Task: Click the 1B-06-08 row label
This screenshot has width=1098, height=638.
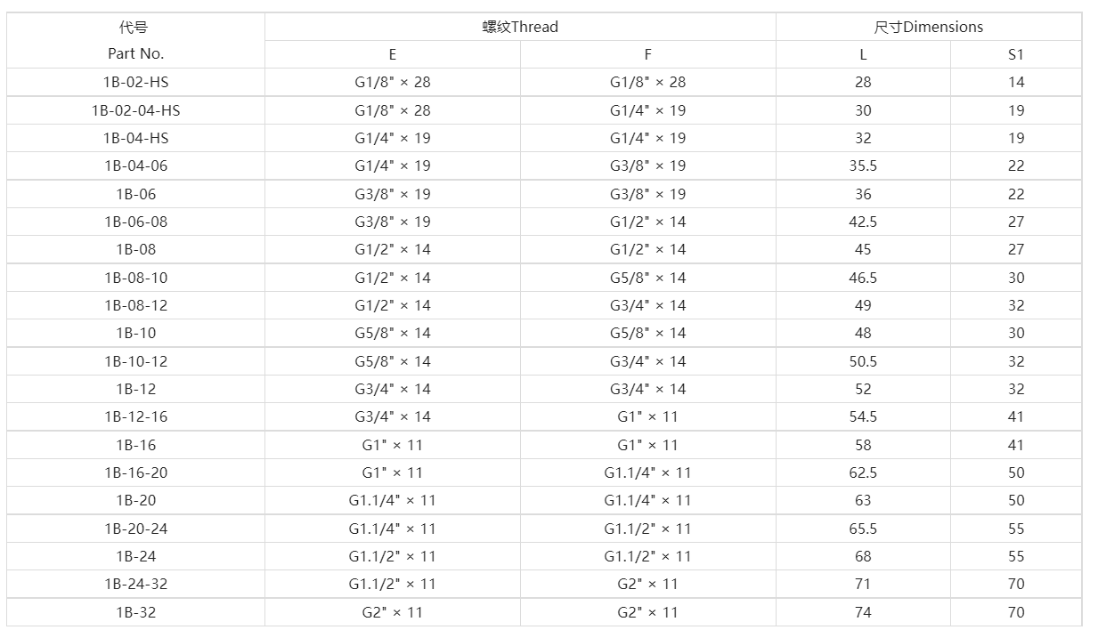Action: click(x=135, y=222)
